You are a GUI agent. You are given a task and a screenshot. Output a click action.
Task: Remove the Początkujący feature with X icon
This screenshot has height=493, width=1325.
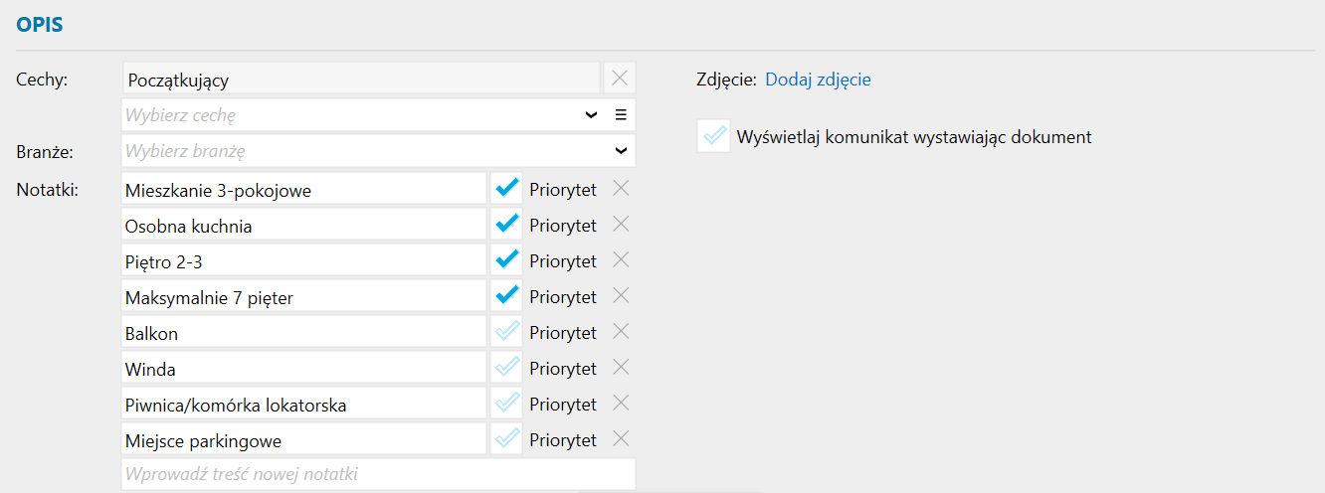pyautogui.click(x=619, y=79)
